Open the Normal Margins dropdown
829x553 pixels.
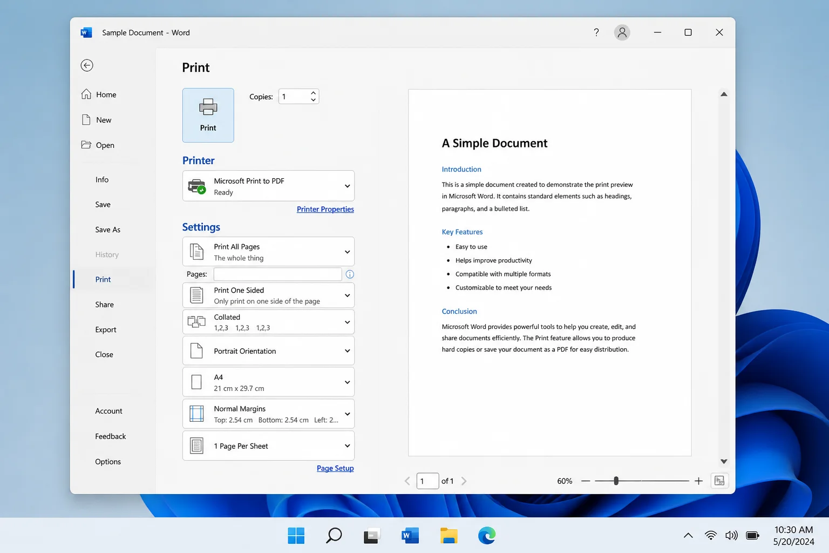click(x=268, y=414)
